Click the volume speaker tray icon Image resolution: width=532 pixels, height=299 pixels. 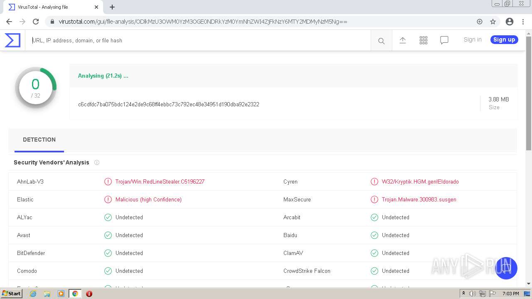point(473,294)
